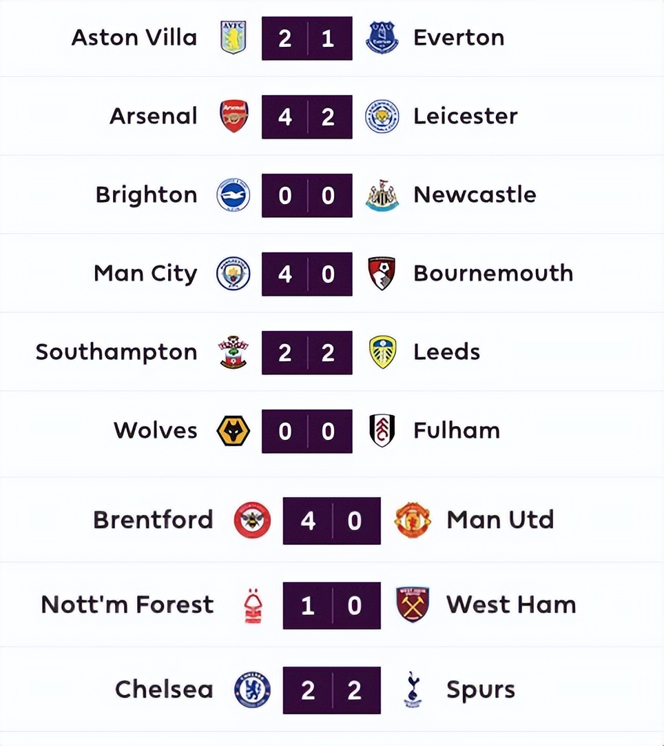Click the Southampton team name
Image resolution: width=664 pixels, height=746 pixels.
pos(116,352)
